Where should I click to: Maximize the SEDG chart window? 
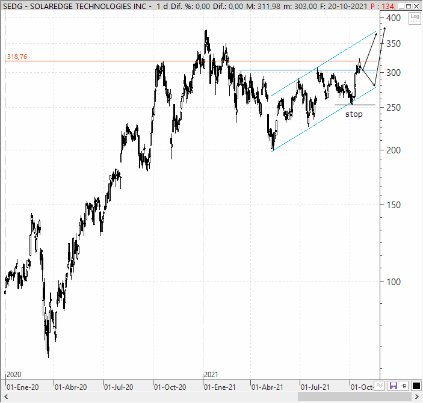point(409,6)
